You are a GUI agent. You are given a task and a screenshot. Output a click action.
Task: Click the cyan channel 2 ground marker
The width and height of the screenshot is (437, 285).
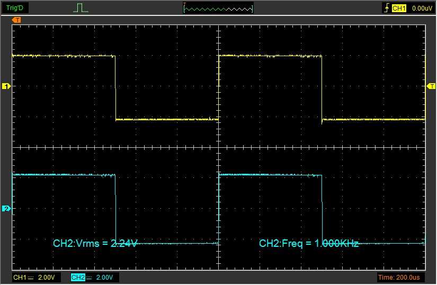point(6,208)
